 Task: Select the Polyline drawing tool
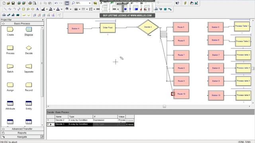click(x=10, y=9)
